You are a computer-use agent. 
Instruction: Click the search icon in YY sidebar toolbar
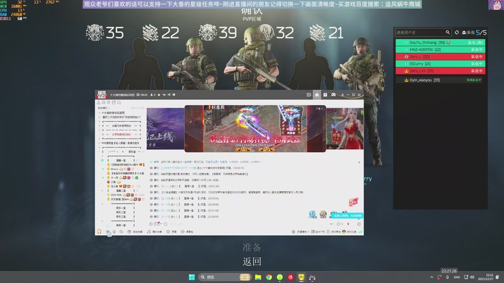point(119,103)
